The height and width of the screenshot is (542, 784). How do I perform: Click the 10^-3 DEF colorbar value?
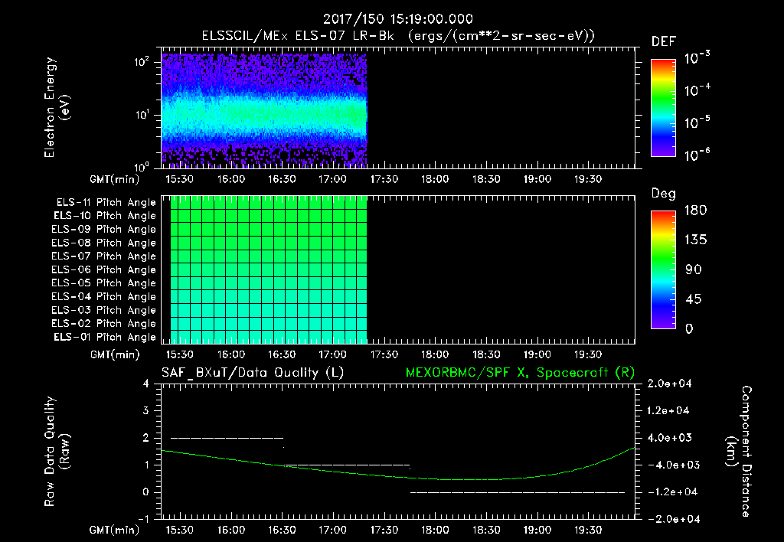697,58
